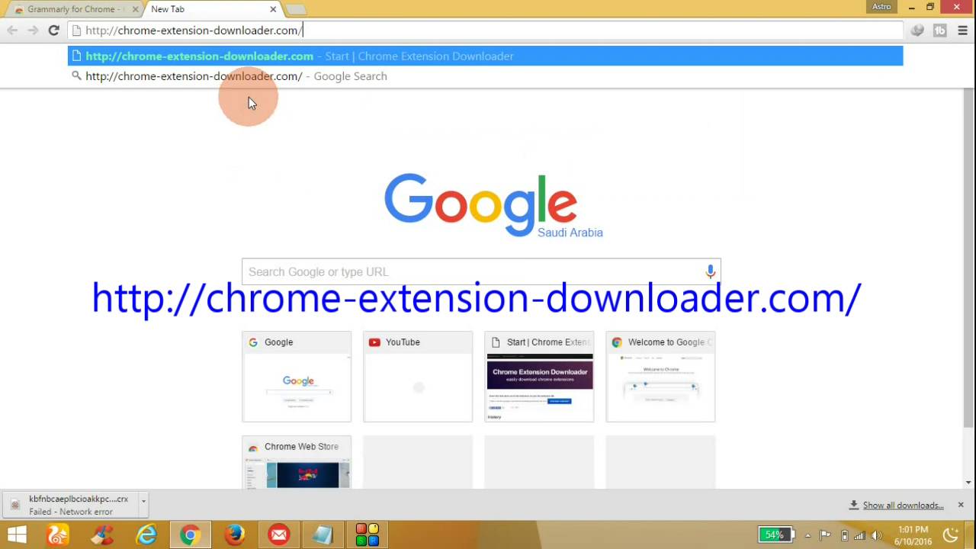Image resolution: width=976 pixels, height=549 pixels.
Task: Open the YouTube thumbnail tile
Action: tap(417, 376)
